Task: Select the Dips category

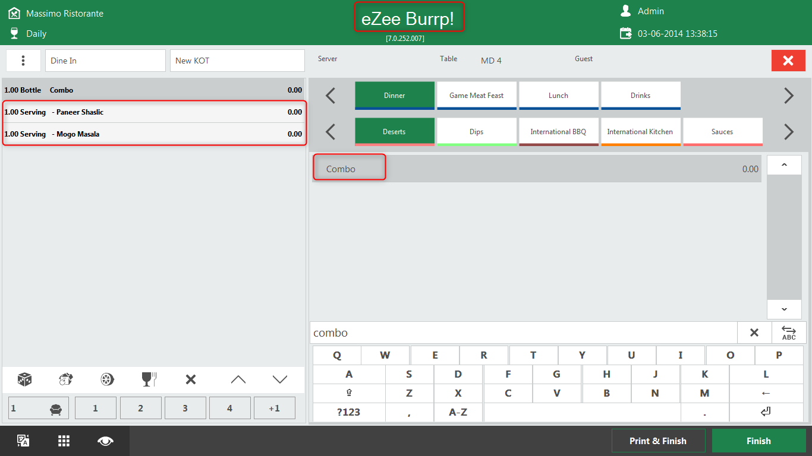Action: 476,132
